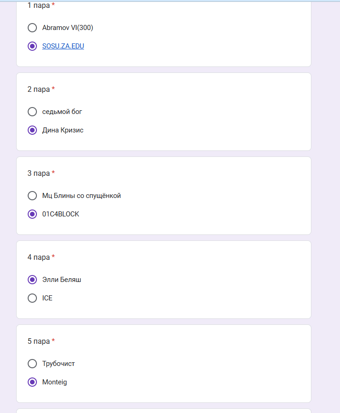The image size is (340, 413).
Task: Select the Дина Кризис radio circle
Action: (32, 130)
